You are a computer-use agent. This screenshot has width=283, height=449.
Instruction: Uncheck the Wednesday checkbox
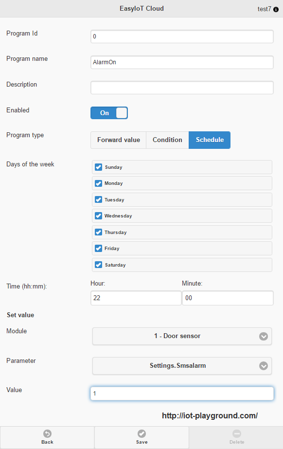coord(98,216)
